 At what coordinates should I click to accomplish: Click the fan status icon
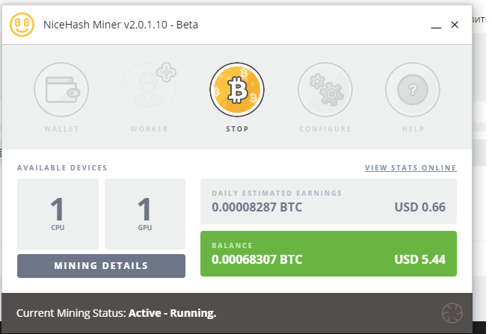click(452, 313)
